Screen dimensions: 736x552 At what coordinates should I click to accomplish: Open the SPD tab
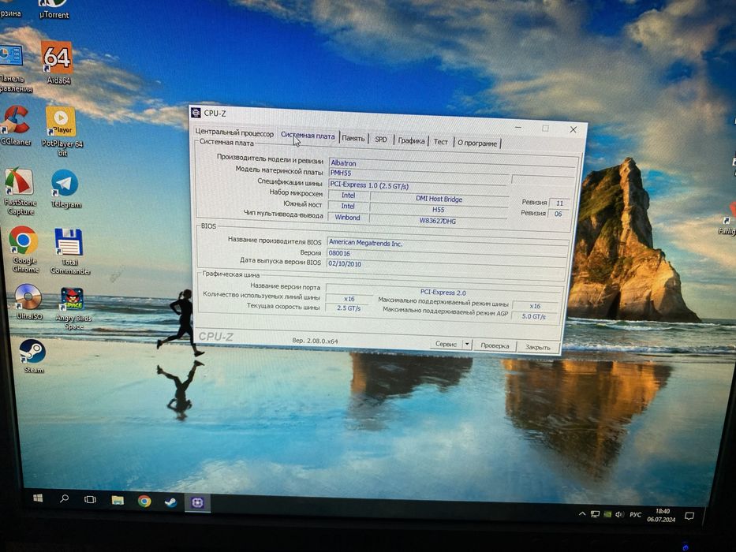click(x=381, y=140)
